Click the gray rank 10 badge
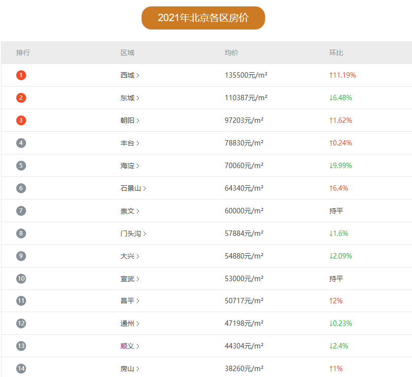Viewport: 412px width, 377px height. (x=21, y=279)
